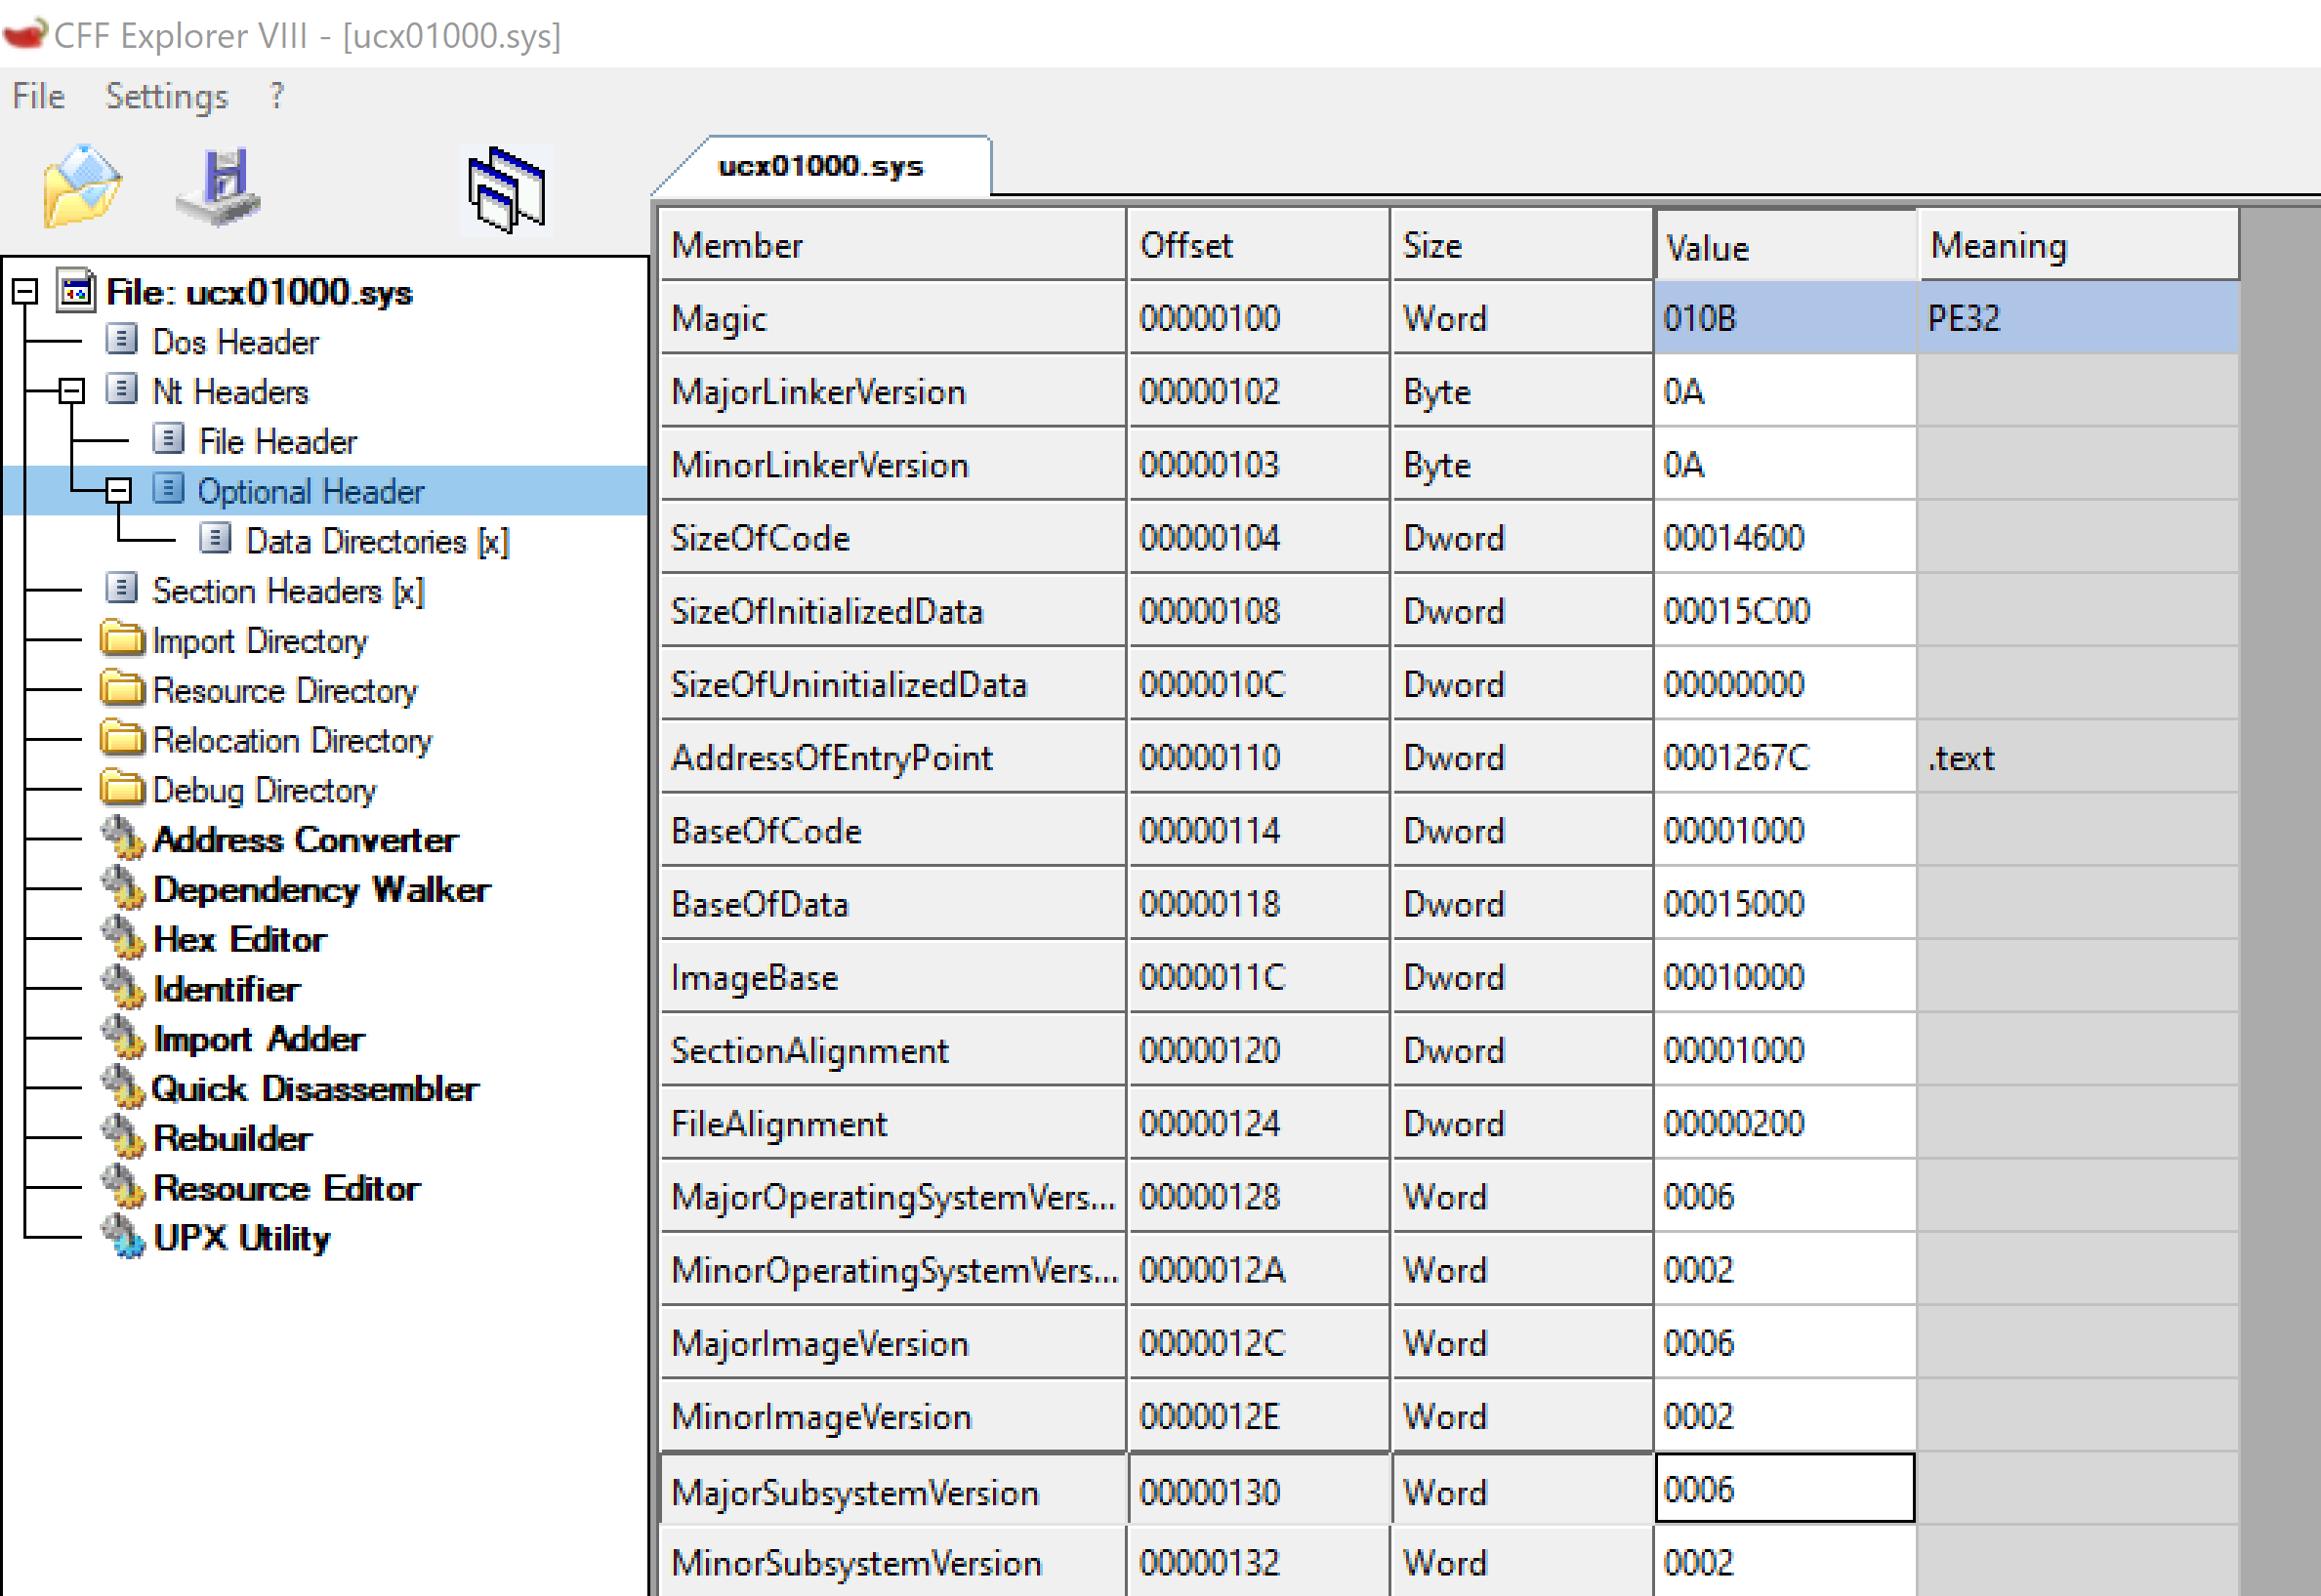Image resolution: width=2321 pixels, height=1596 pixels.
Task: Collapse the File: ucx01000.sys tree root
Action: [x=25, y=292]
